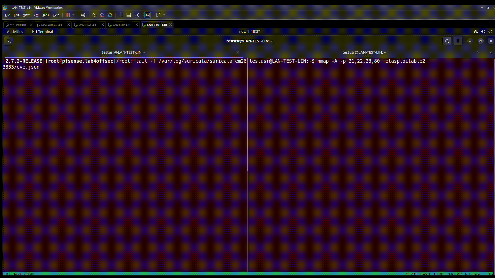Click the revert to snapshot icon
Image resolution: width=495 pixels, height=278 pixels.
point(102,15)
